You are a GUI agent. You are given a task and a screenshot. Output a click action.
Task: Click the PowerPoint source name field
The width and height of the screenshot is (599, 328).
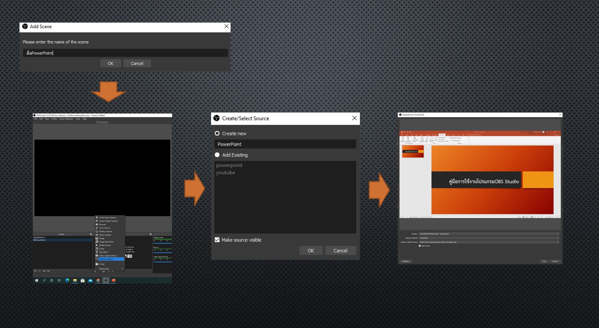click(285, 144)
